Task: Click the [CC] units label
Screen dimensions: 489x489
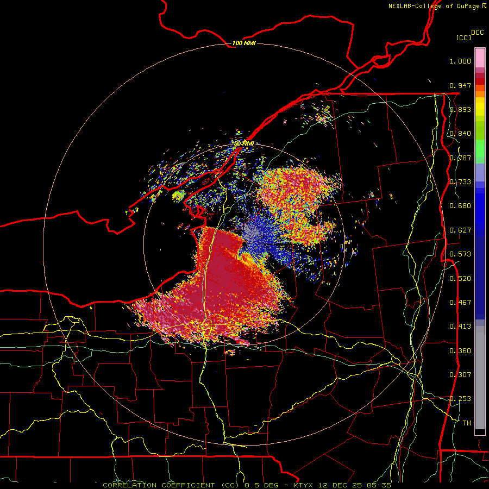Action: coord(463,37)
